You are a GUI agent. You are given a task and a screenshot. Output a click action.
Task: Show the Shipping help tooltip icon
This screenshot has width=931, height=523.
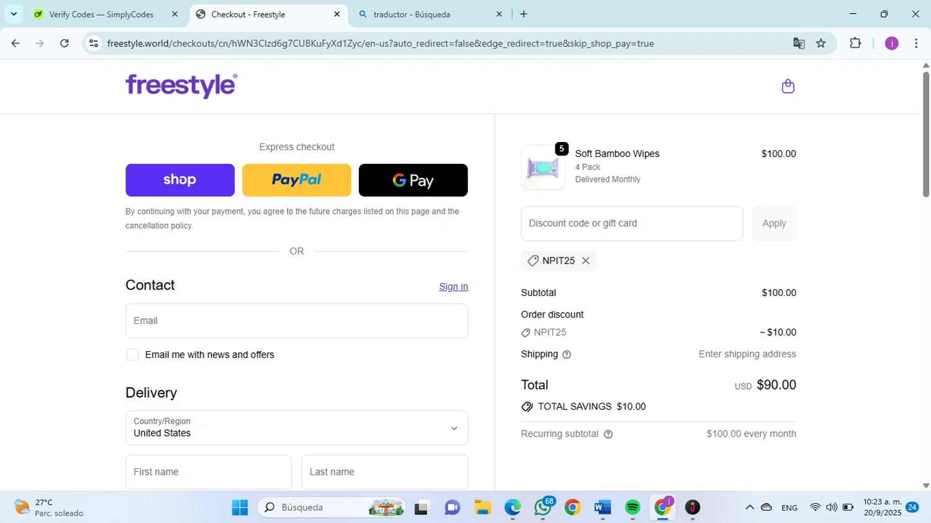click(566, 355)
